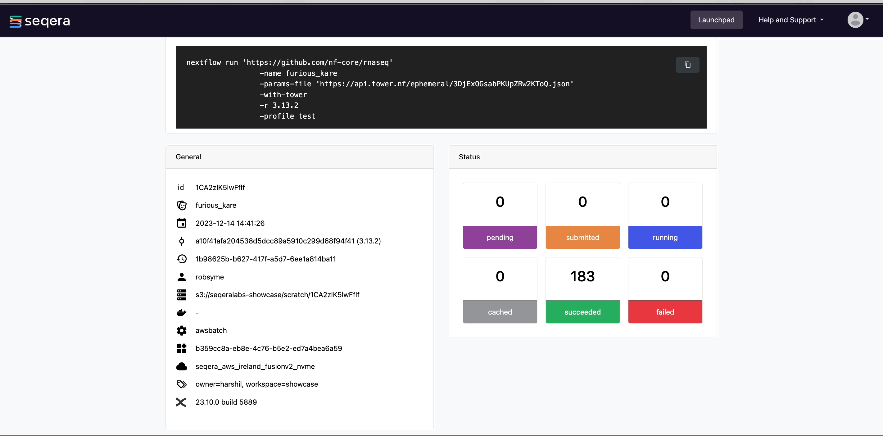Click the calendar date icon

[181, 223]
